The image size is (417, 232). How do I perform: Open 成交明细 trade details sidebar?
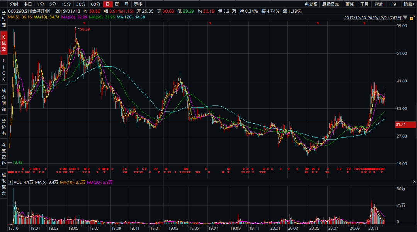pyautogui.click(x=4, y=100)
